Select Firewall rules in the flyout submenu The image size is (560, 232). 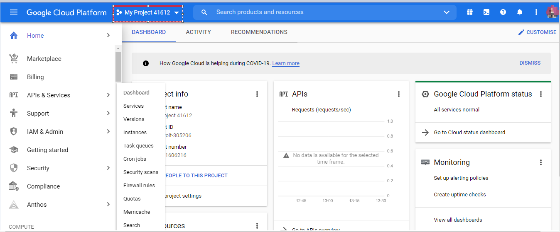(139, 186)
